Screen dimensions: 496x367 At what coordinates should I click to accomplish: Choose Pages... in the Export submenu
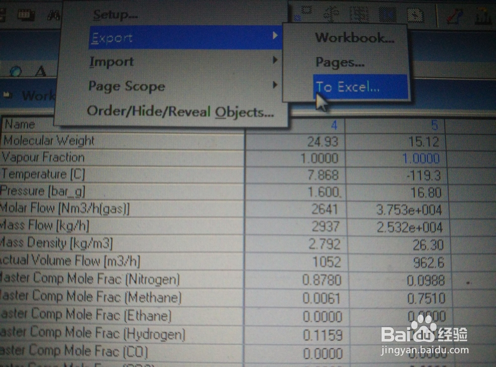tap(340, 62)
